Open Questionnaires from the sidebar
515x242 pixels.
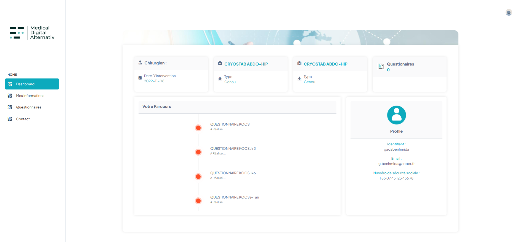click(29, 107)
